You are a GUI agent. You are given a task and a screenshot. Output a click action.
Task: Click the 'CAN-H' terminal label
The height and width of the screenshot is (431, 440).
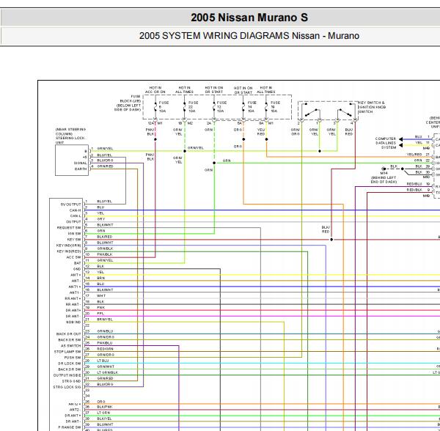tap(76, 210)
